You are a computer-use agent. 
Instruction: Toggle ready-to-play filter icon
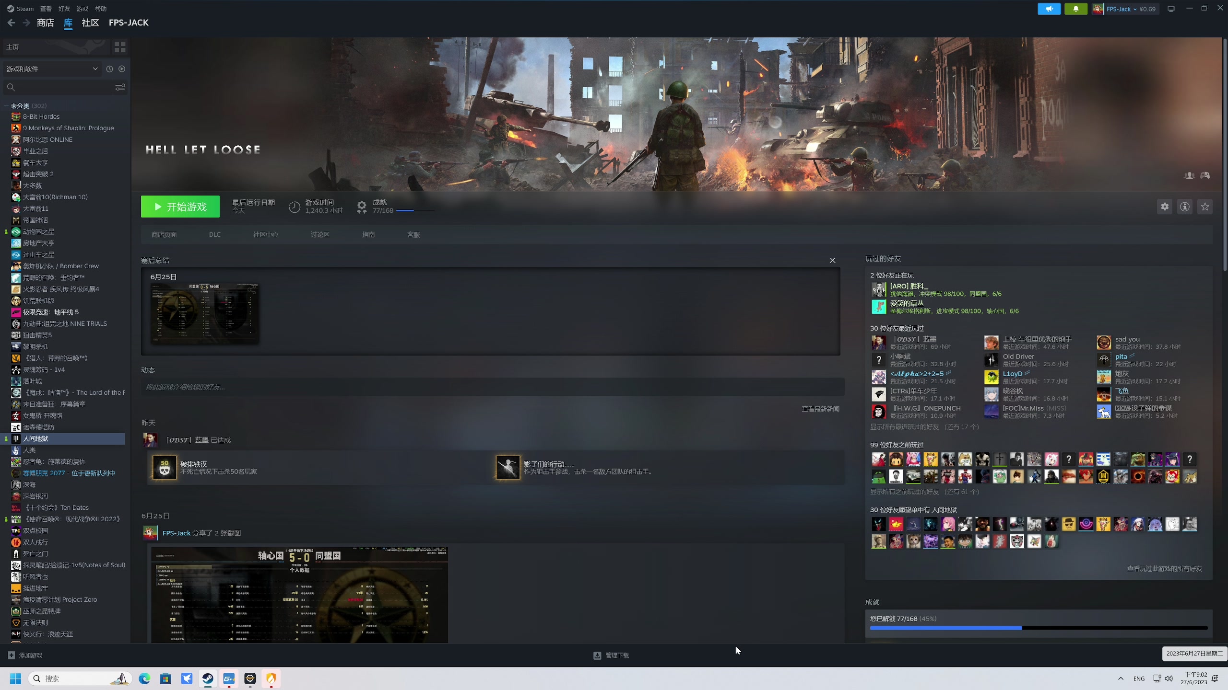click(122, 69)
